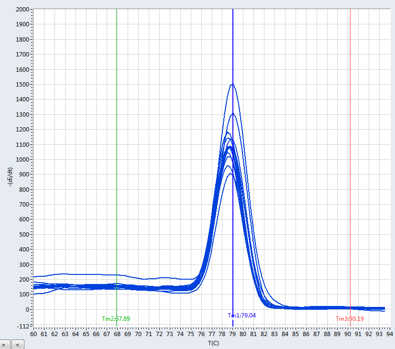The width and height of the screenshot is (395, 349).
Task: Select the lowest melt peak near 900
Action: [x=230, y=174]
